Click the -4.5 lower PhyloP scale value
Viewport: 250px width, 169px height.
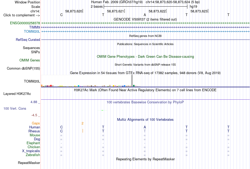point(34,115)
